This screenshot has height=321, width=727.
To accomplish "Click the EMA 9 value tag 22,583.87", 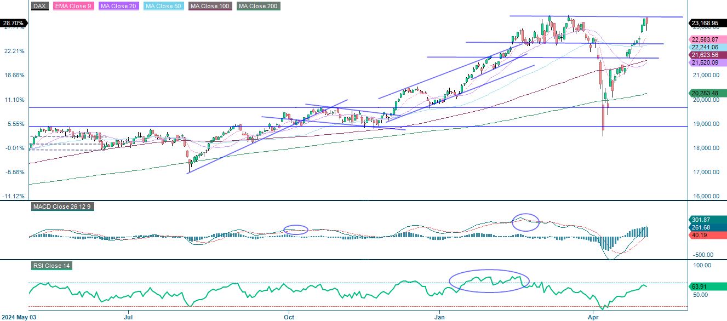I will [708, 39].
